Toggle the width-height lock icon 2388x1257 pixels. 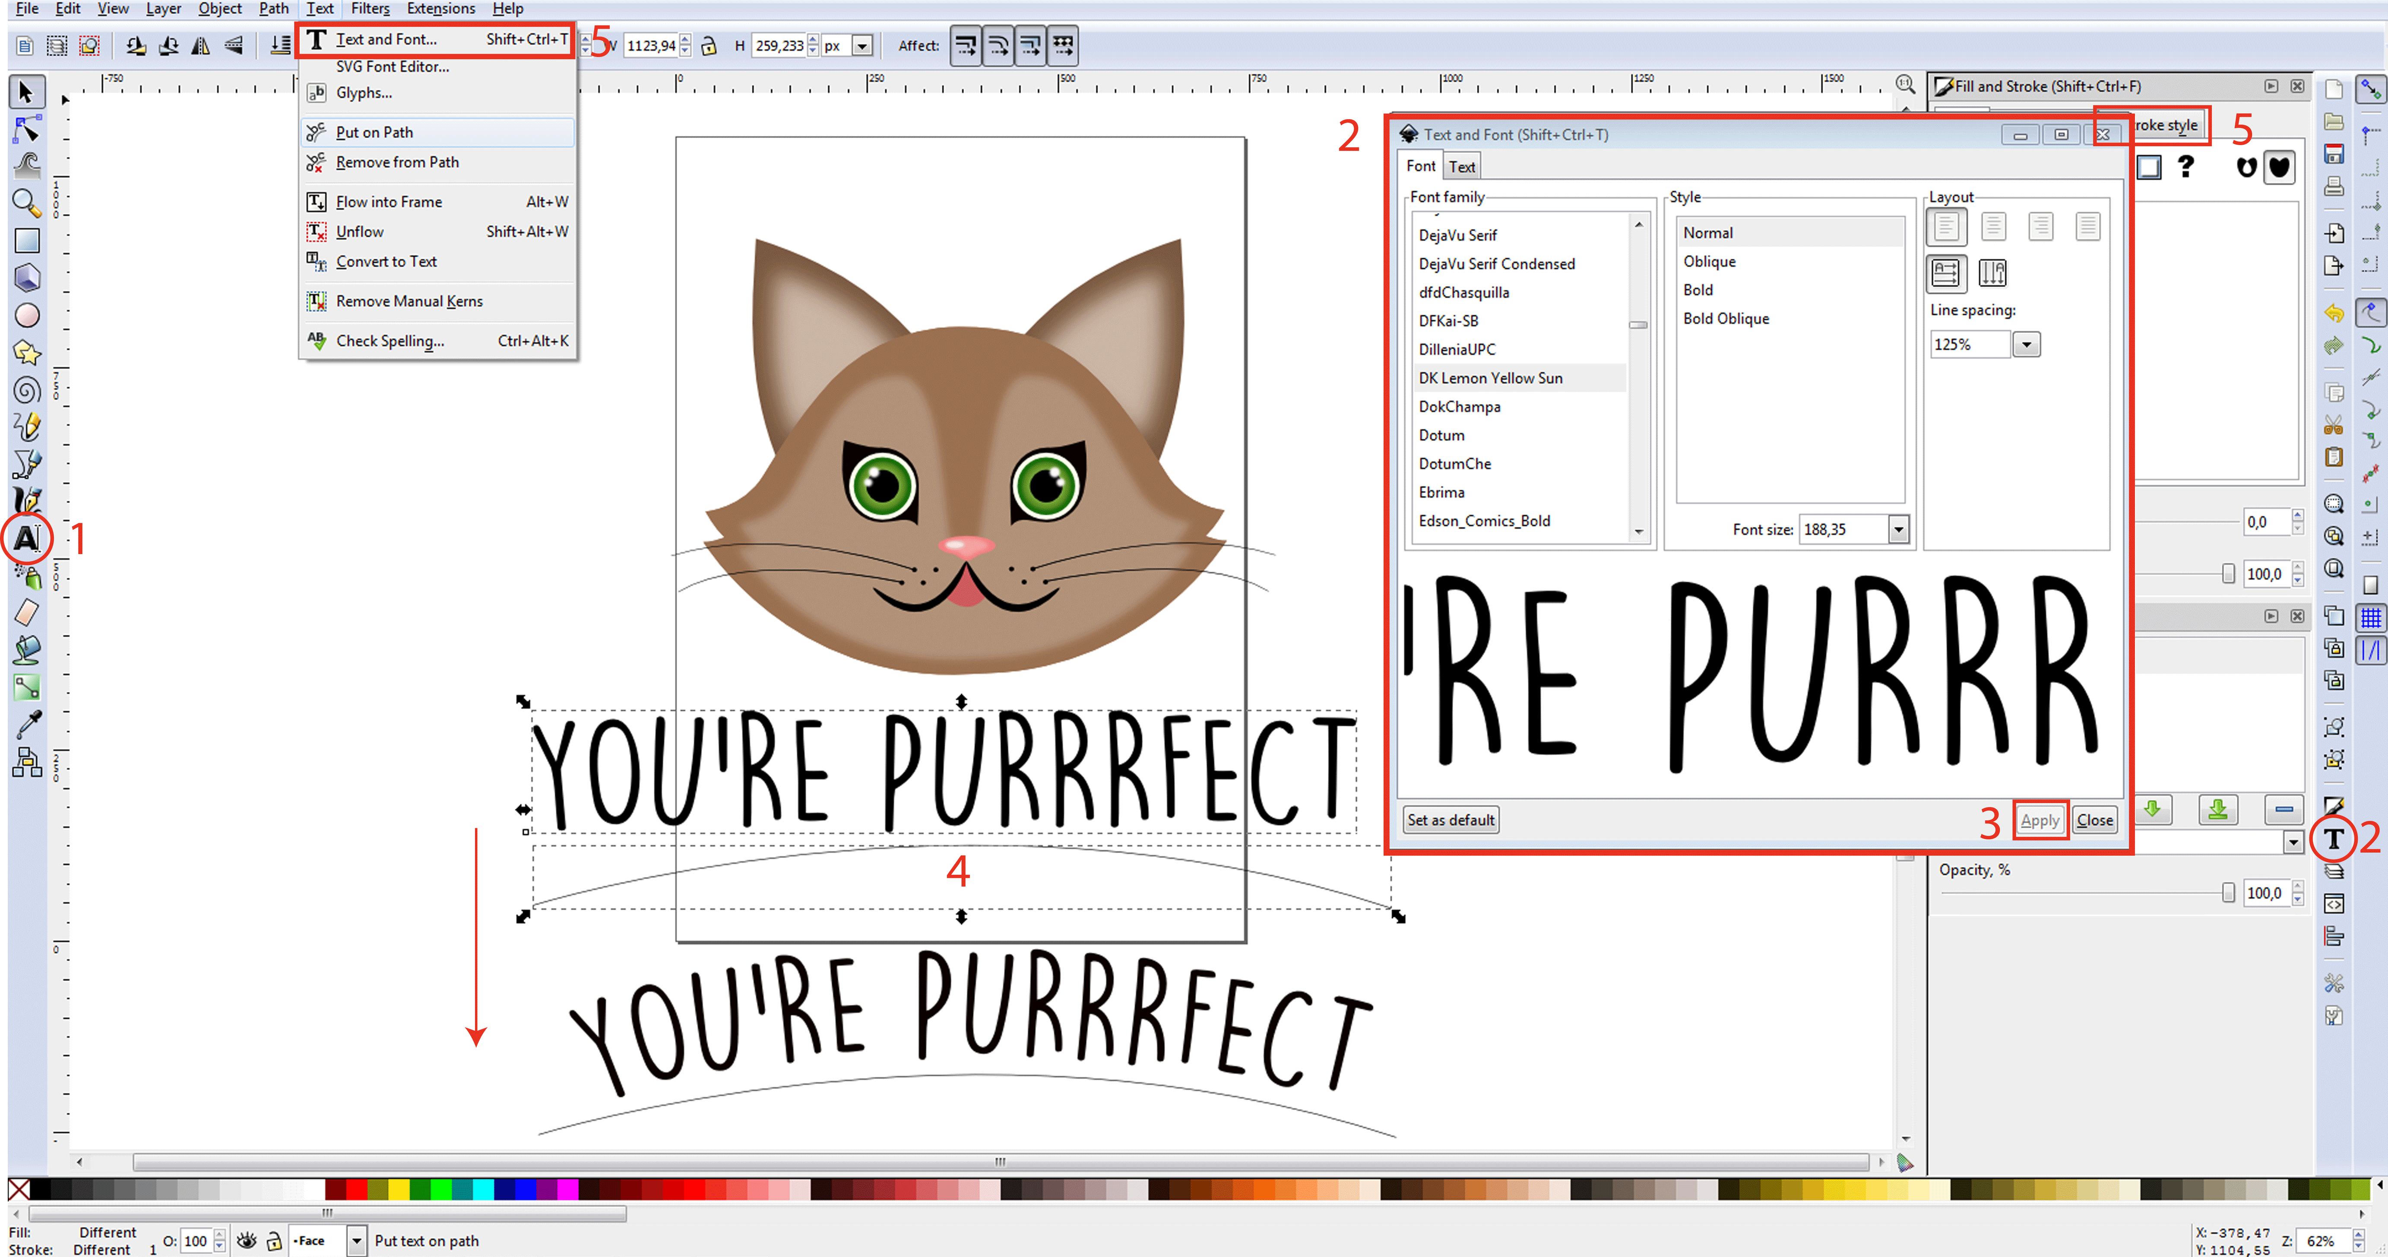[709, 45]
